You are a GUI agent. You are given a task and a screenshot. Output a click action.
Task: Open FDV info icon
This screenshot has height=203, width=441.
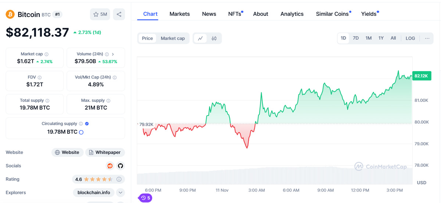pos(40,78)
